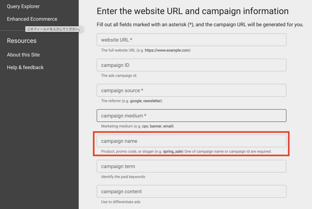Open the Query Explorer sidebar link
Image resolution: width=312 pixels, height=209 pixels.
23,6
